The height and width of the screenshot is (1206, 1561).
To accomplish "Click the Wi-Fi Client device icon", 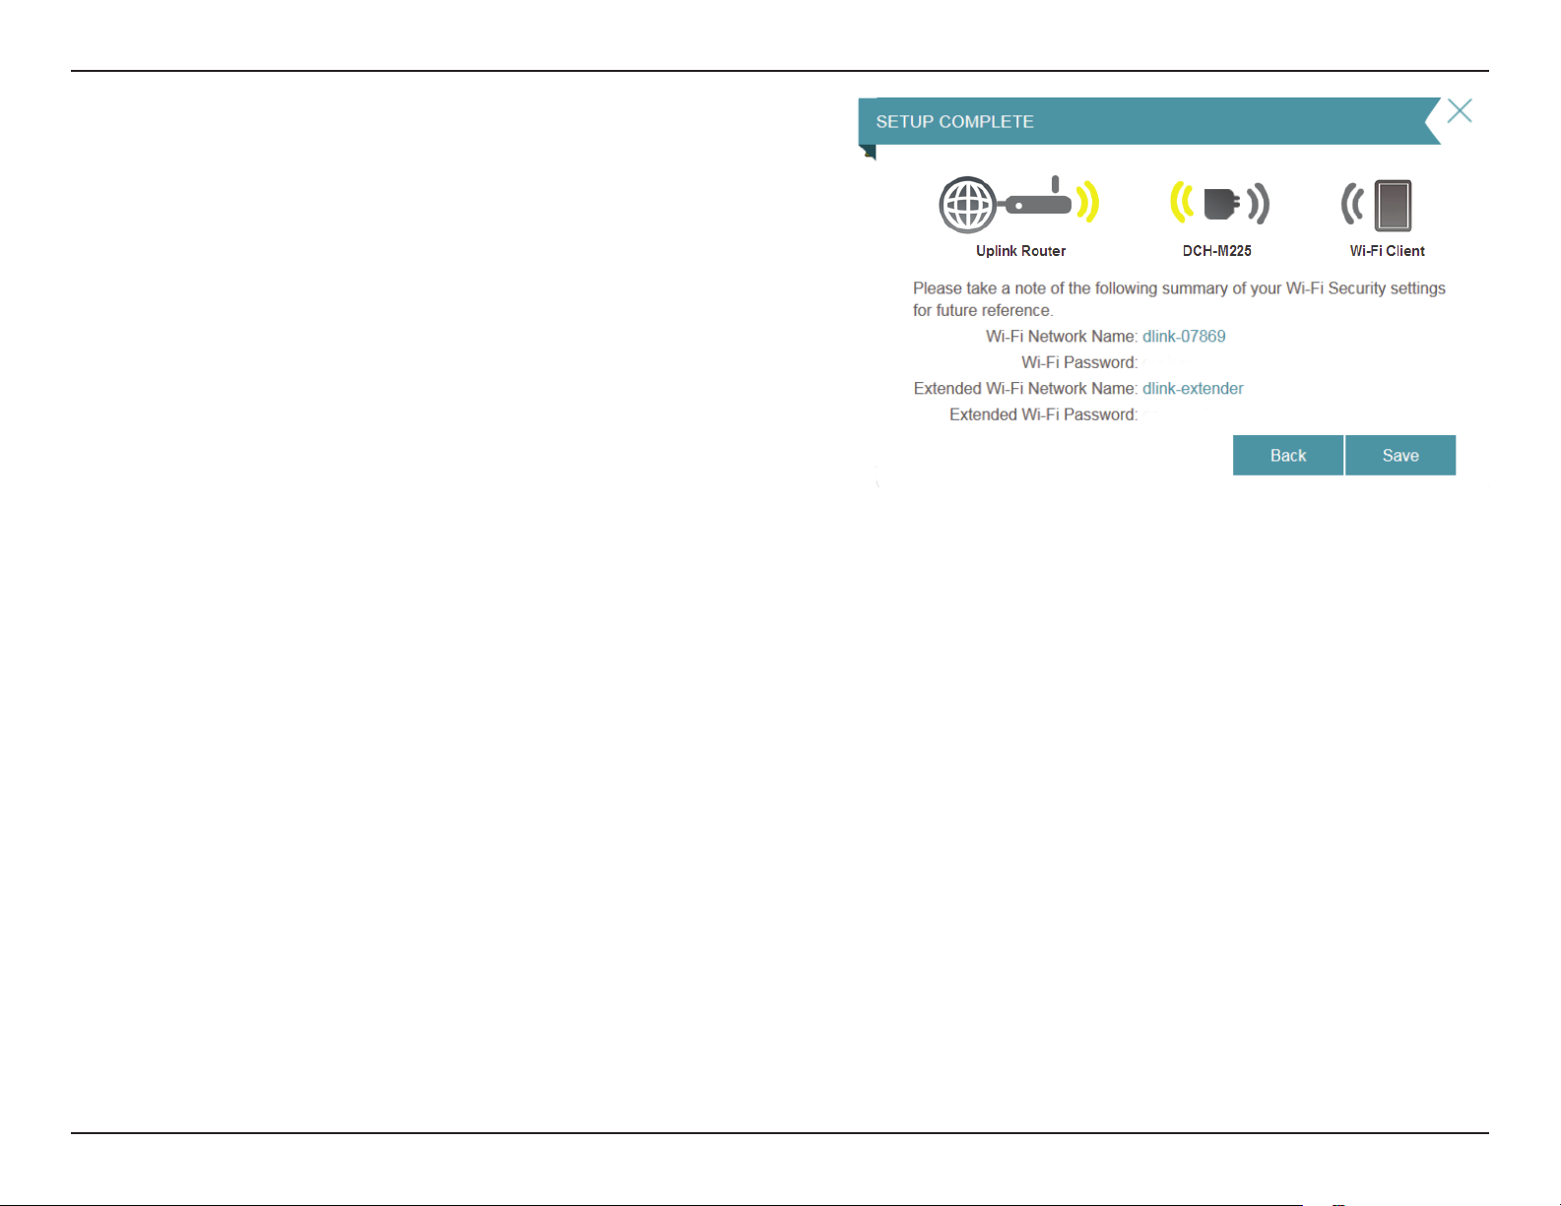I will click(x=1377, y=205).
